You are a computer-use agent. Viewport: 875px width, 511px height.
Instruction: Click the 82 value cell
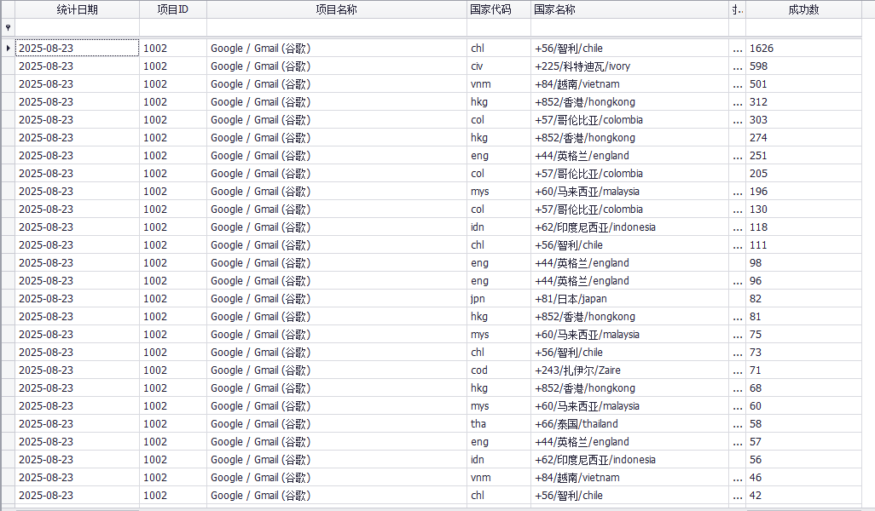(803, 299)
